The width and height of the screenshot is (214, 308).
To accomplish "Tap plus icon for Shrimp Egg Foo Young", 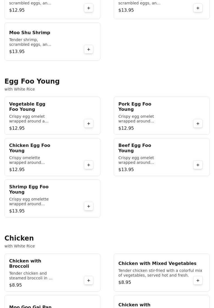I will [89, 206].
